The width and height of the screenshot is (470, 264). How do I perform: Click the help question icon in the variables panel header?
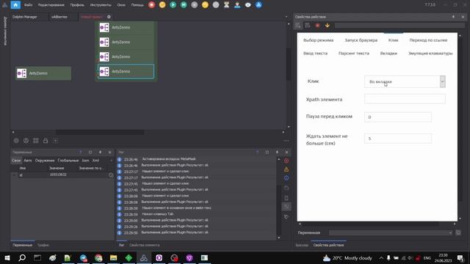tap(80, 153)
